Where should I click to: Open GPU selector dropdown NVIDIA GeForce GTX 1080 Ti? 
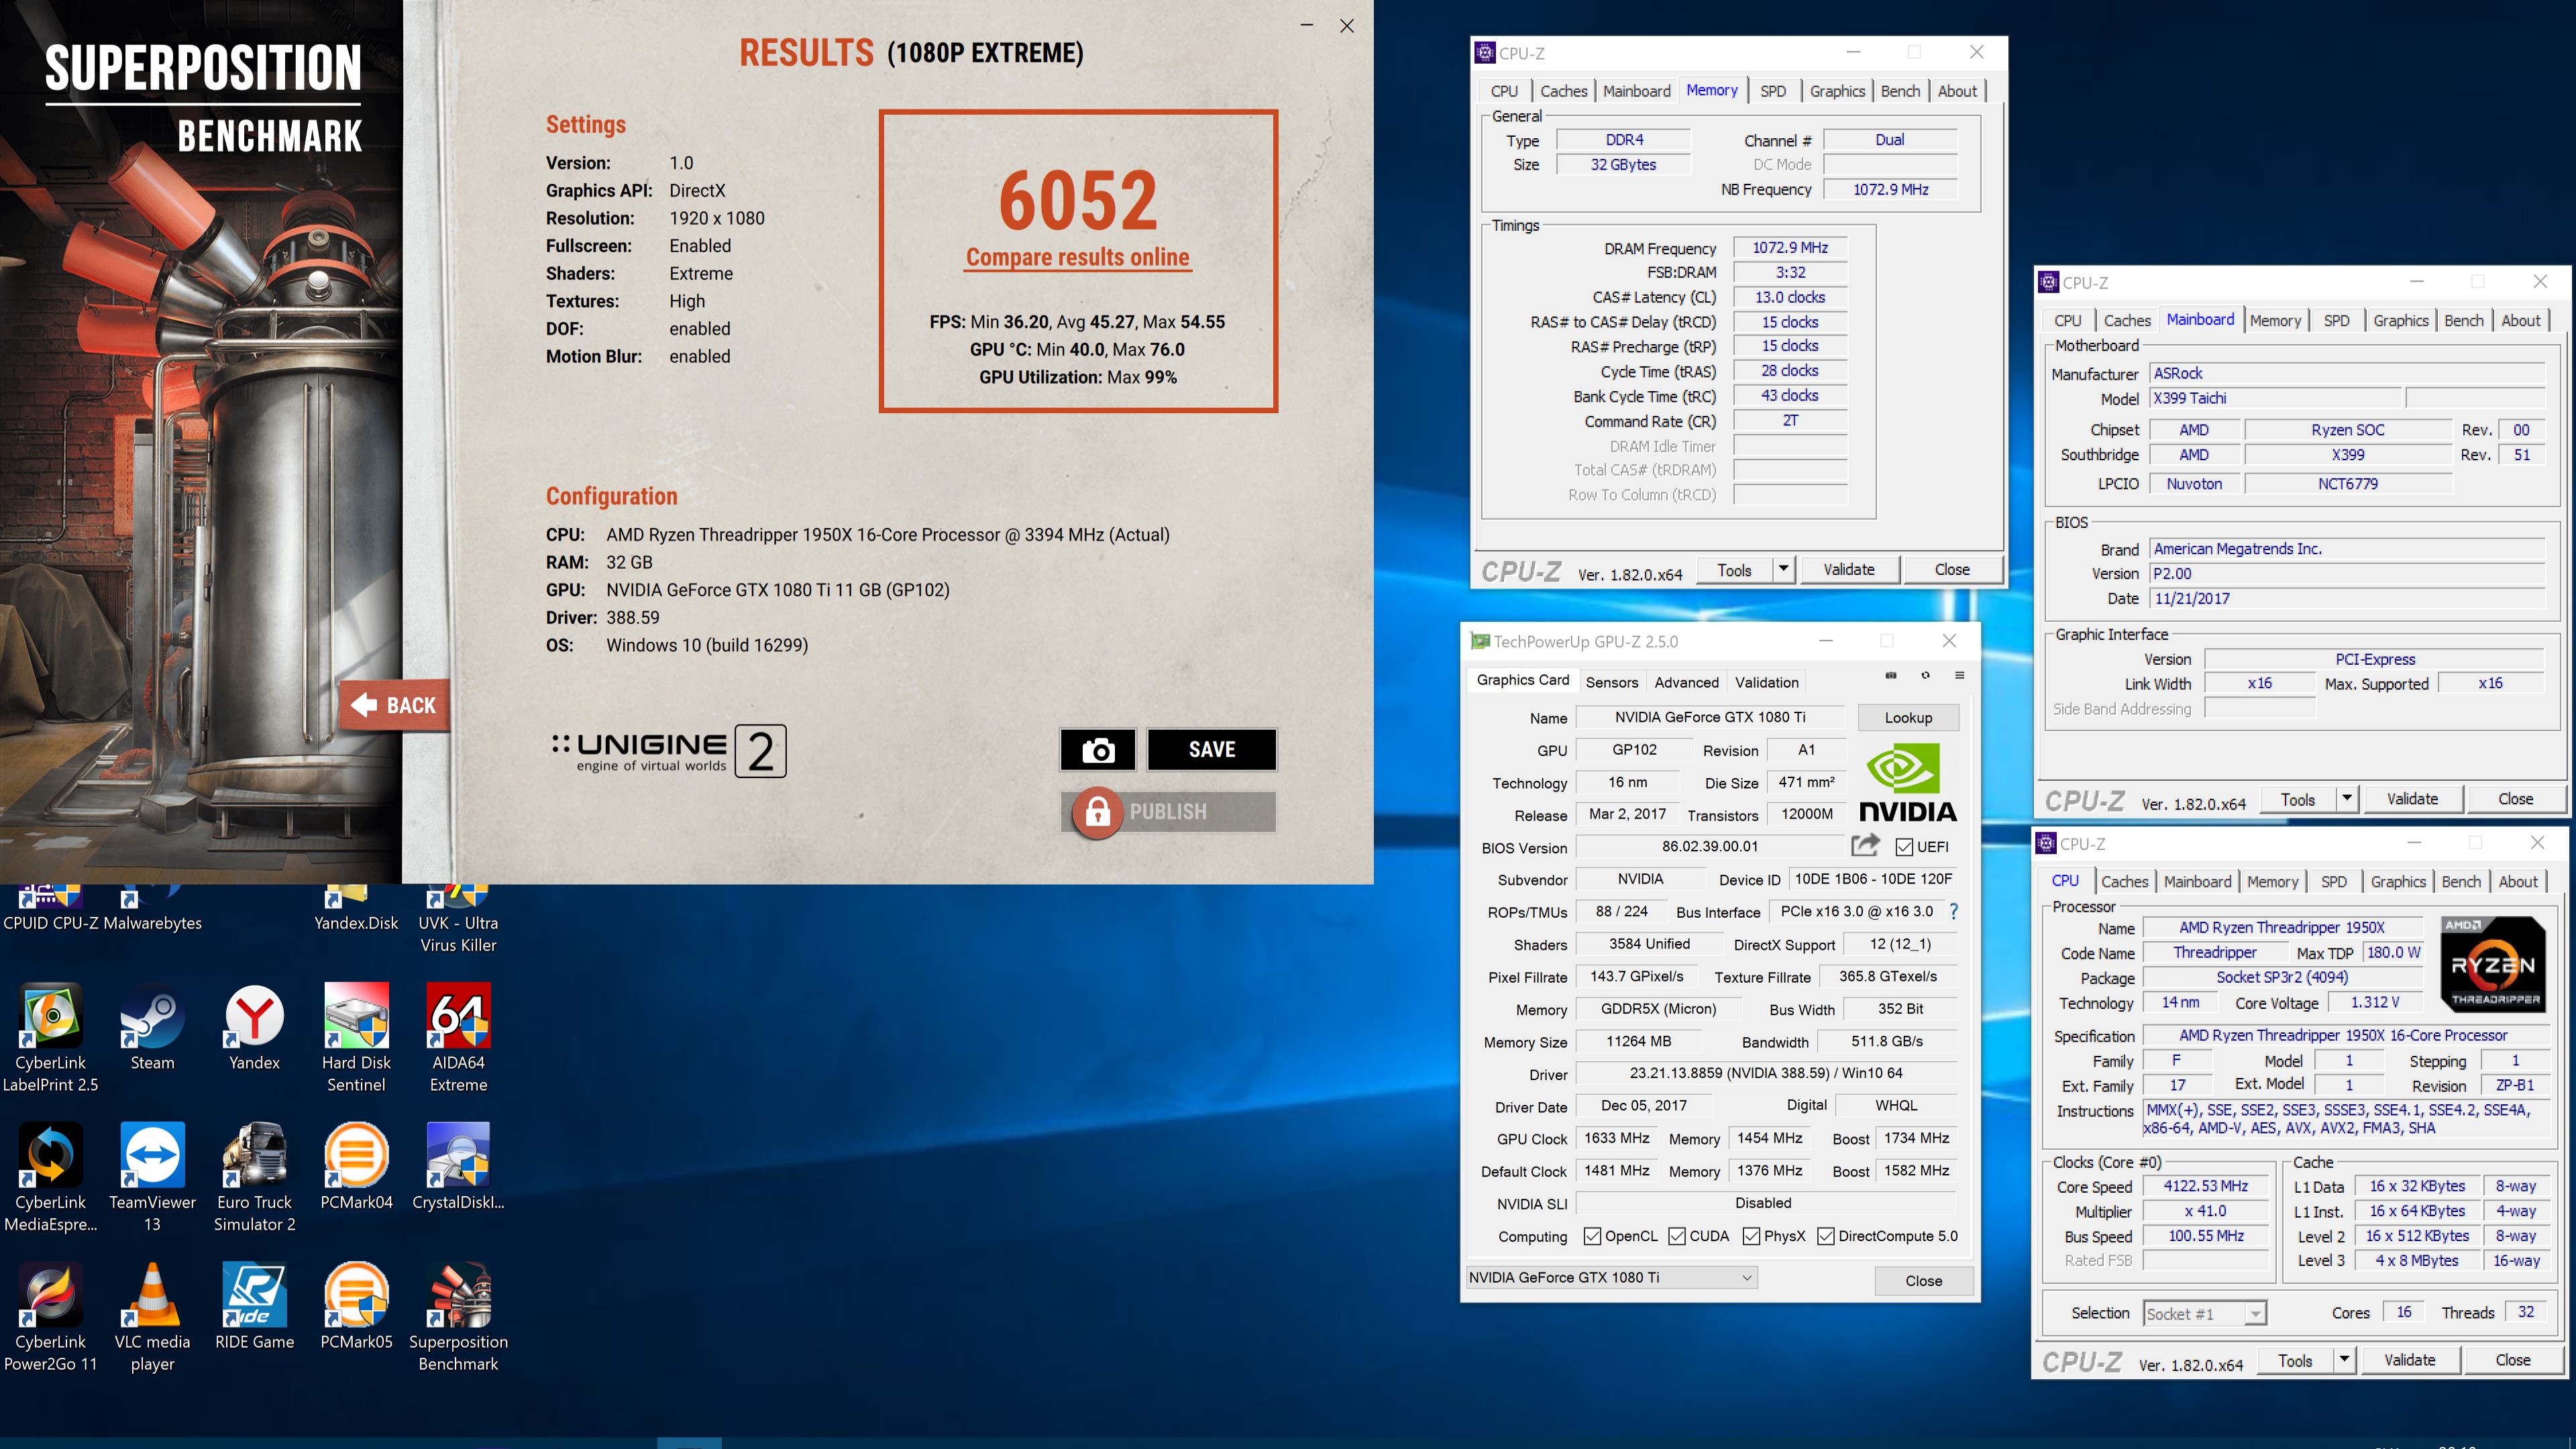click(1612, 1277)
